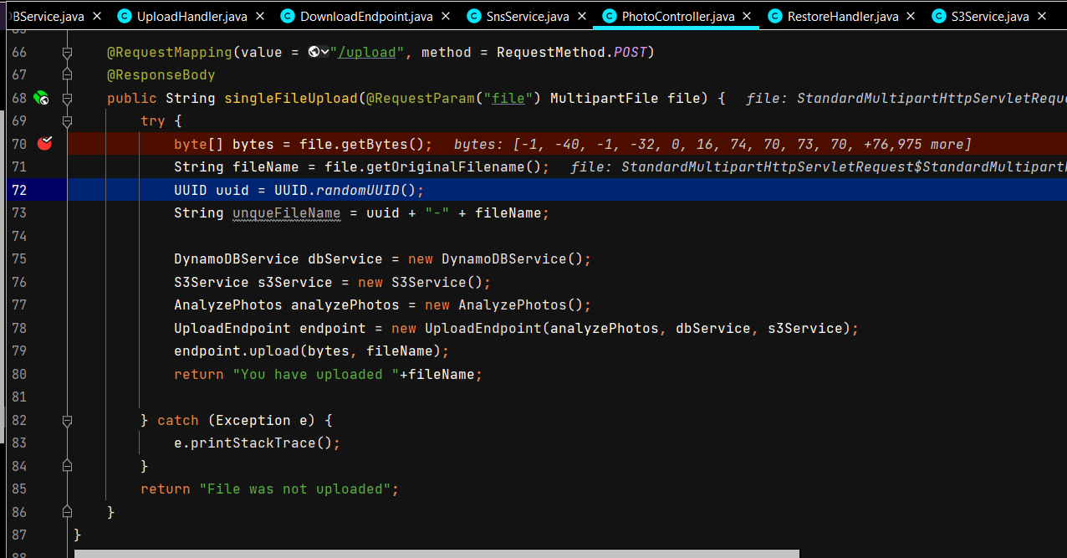Click the horizontal scrollbar below the editor
This screenshot has height=558, width=1067.
tap(436, 554)
